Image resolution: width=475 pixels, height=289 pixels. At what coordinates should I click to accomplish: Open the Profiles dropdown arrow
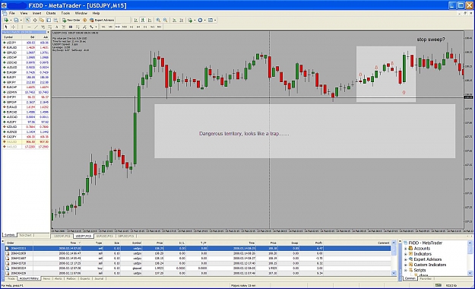pos(21,20)
